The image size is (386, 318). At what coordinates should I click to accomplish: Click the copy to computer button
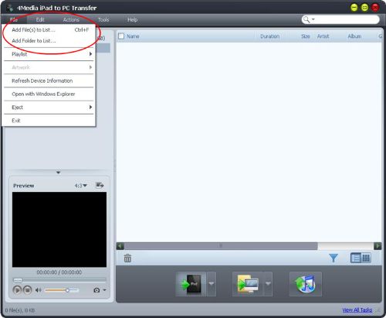[248, 284]
